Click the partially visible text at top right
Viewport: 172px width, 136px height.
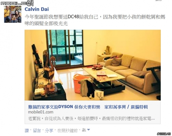click(x=159, y=1)
